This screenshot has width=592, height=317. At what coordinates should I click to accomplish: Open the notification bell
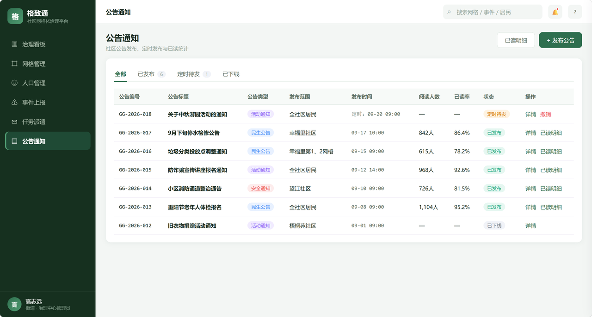[555, 12]
